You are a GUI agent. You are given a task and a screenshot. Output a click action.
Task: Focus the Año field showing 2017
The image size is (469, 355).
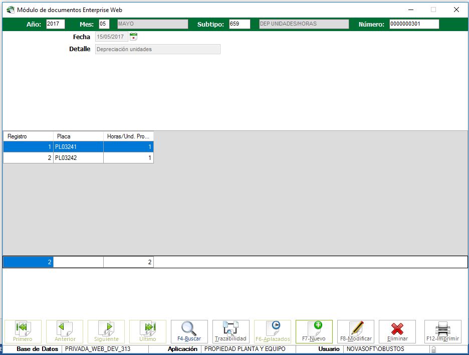(55, 24)
